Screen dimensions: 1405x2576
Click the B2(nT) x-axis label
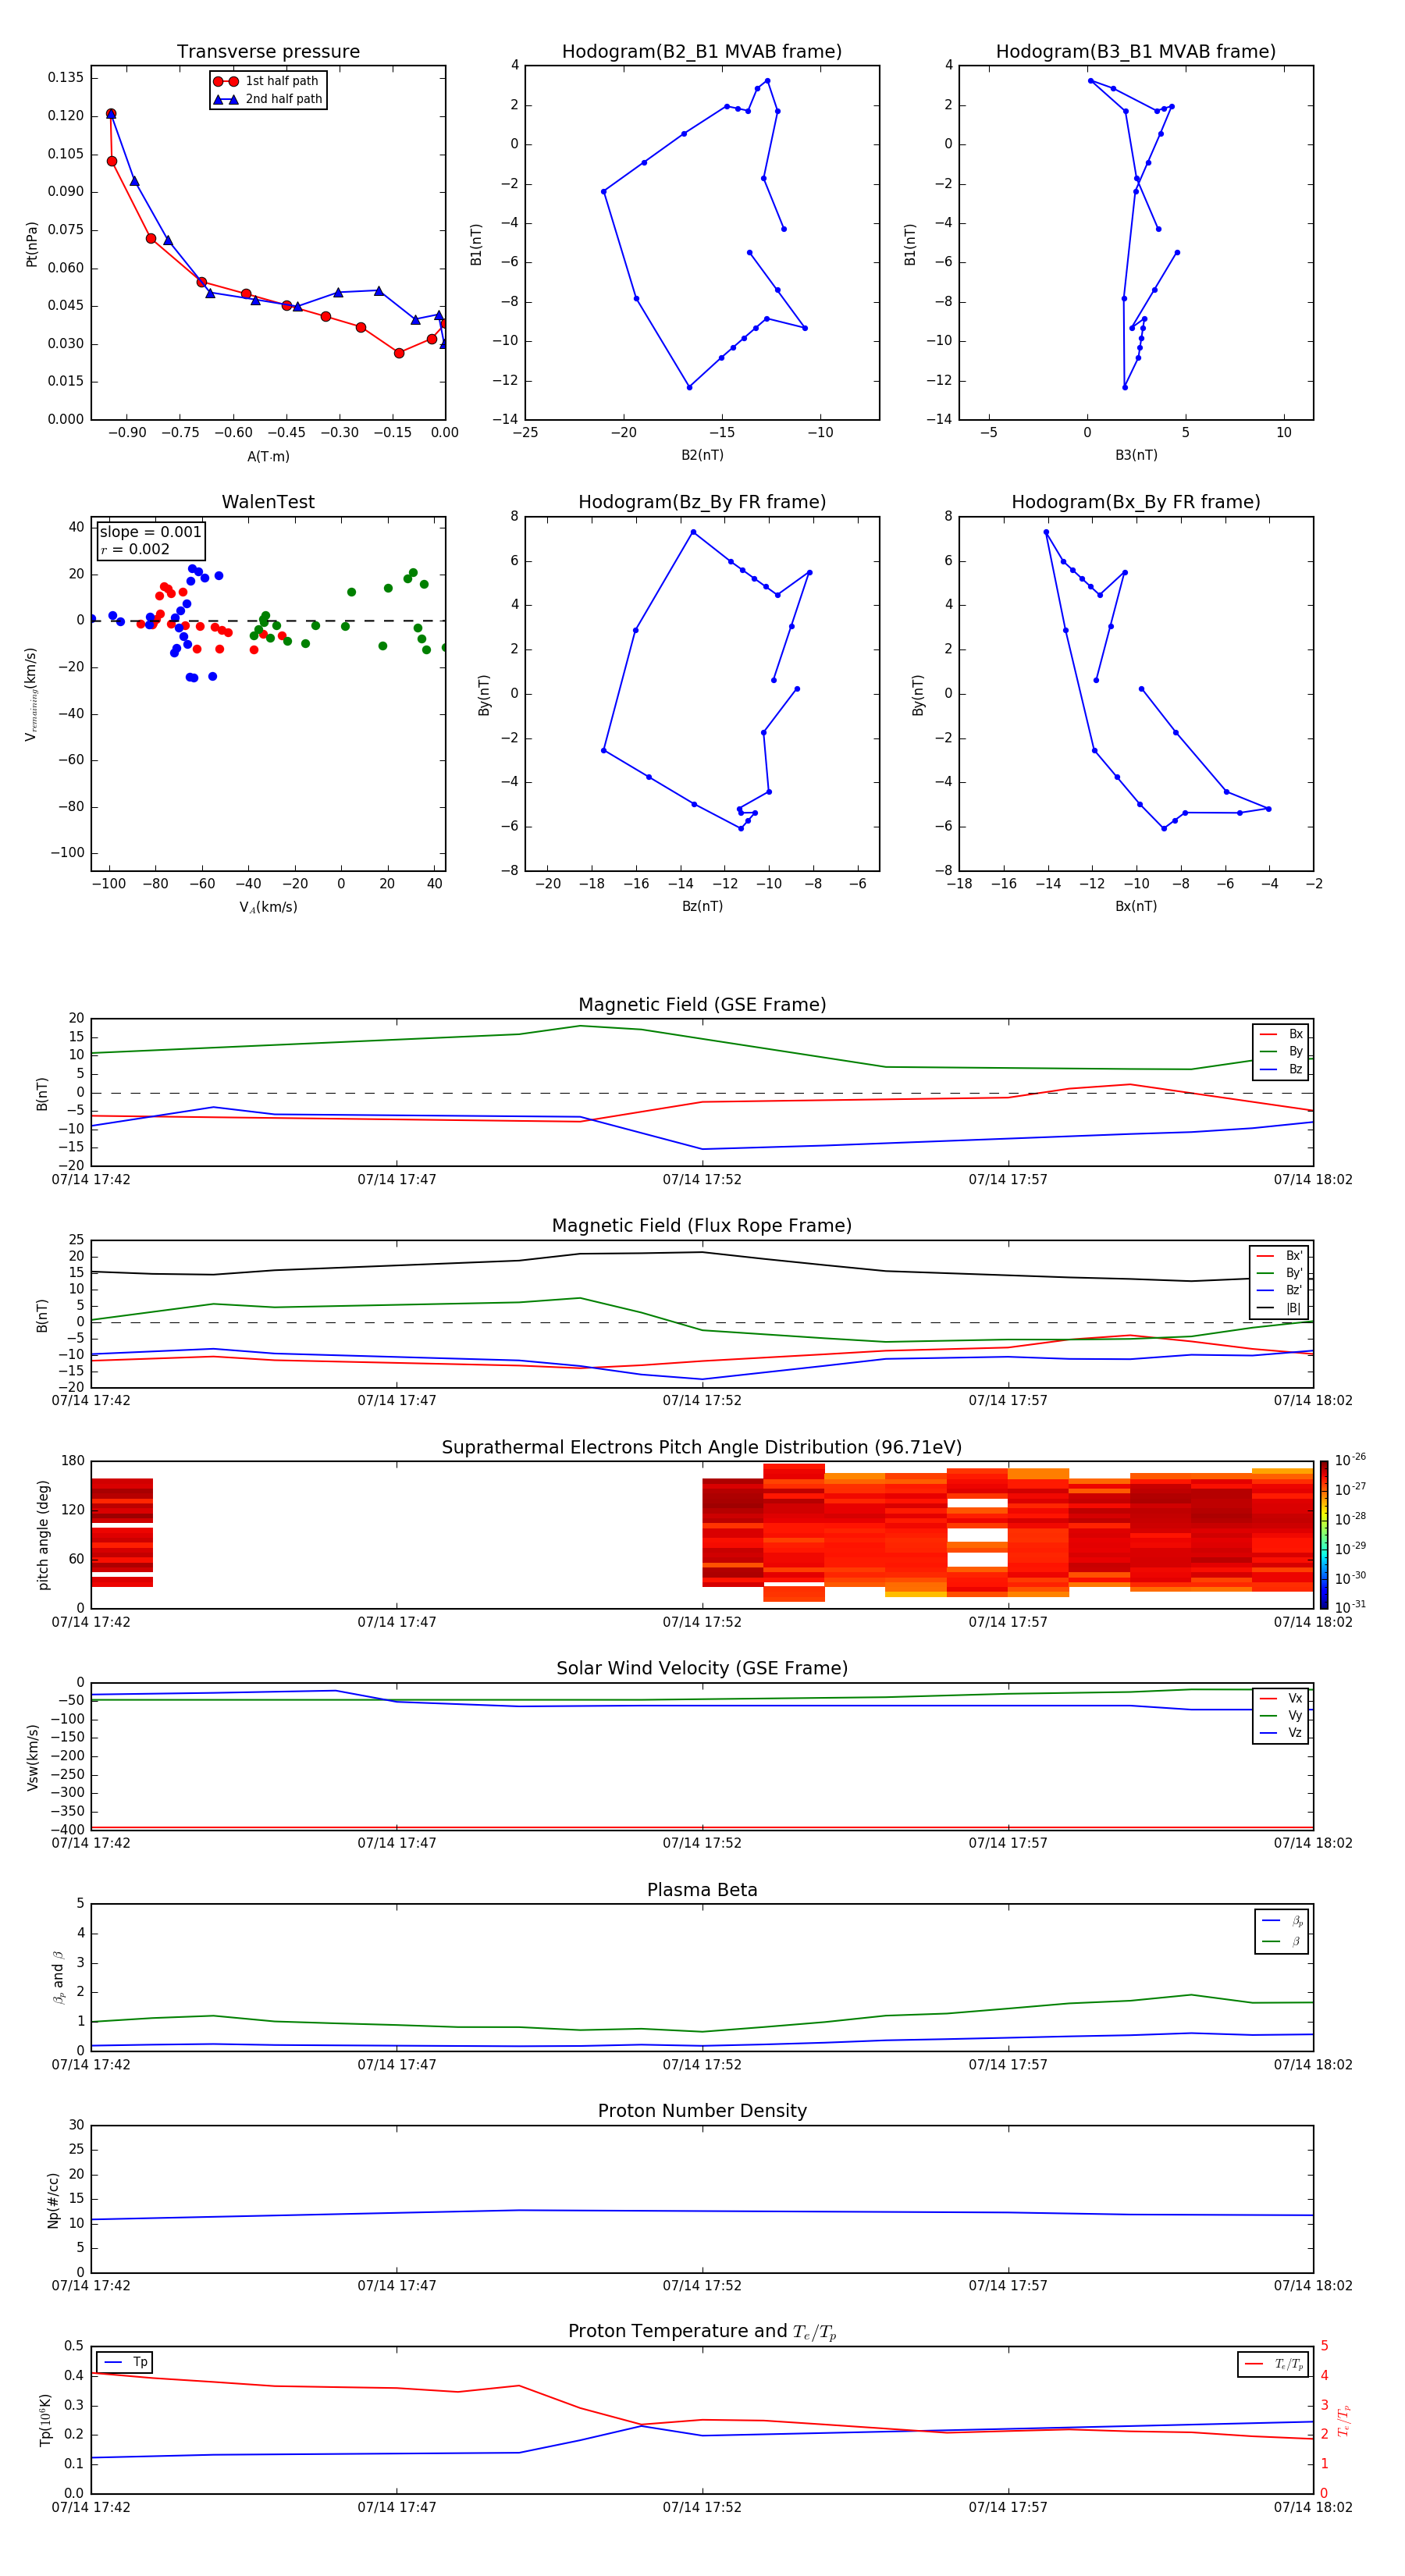[x=702, y=455]
